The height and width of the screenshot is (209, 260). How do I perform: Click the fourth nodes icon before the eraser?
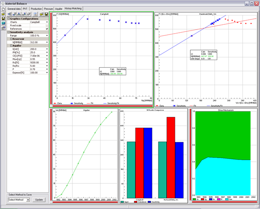coord(24,14)
